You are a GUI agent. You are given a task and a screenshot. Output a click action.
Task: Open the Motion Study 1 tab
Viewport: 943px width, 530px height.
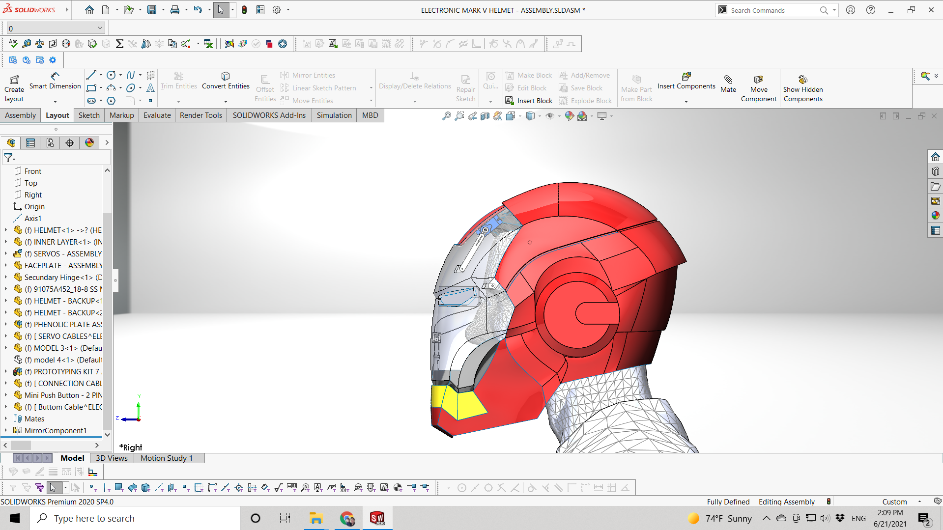click(166, 458)
